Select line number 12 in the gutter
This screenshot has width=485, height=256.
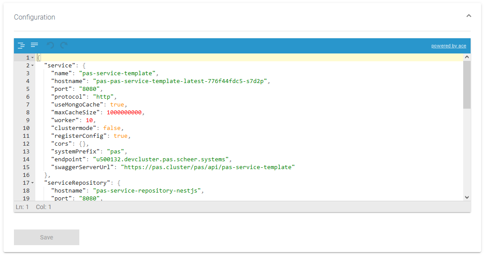point(26,144)
